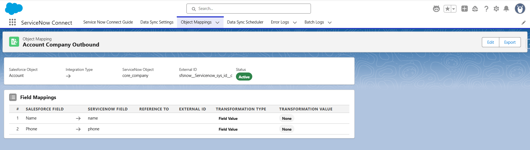Open the Service Now Connect Guide tab
This screenshot has width=530, height=150.
108,22
